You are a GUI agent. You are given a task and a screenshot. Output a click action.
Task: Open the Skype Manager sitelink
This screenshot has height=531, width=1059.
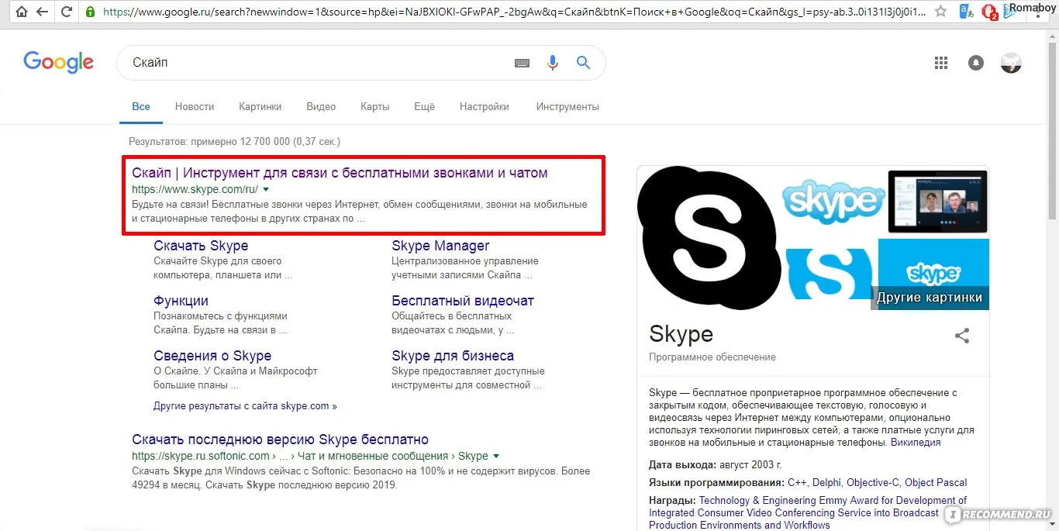pyautogui.click(x=440, y=246)
